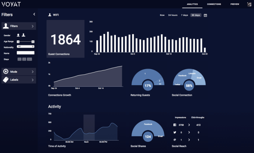
Task: Click the WIFI heading text
Action: (x=56, y=15)
